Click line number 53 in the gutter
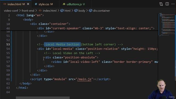Image resolution: width=176 pixels, height=99 pixels. (8, 45)
